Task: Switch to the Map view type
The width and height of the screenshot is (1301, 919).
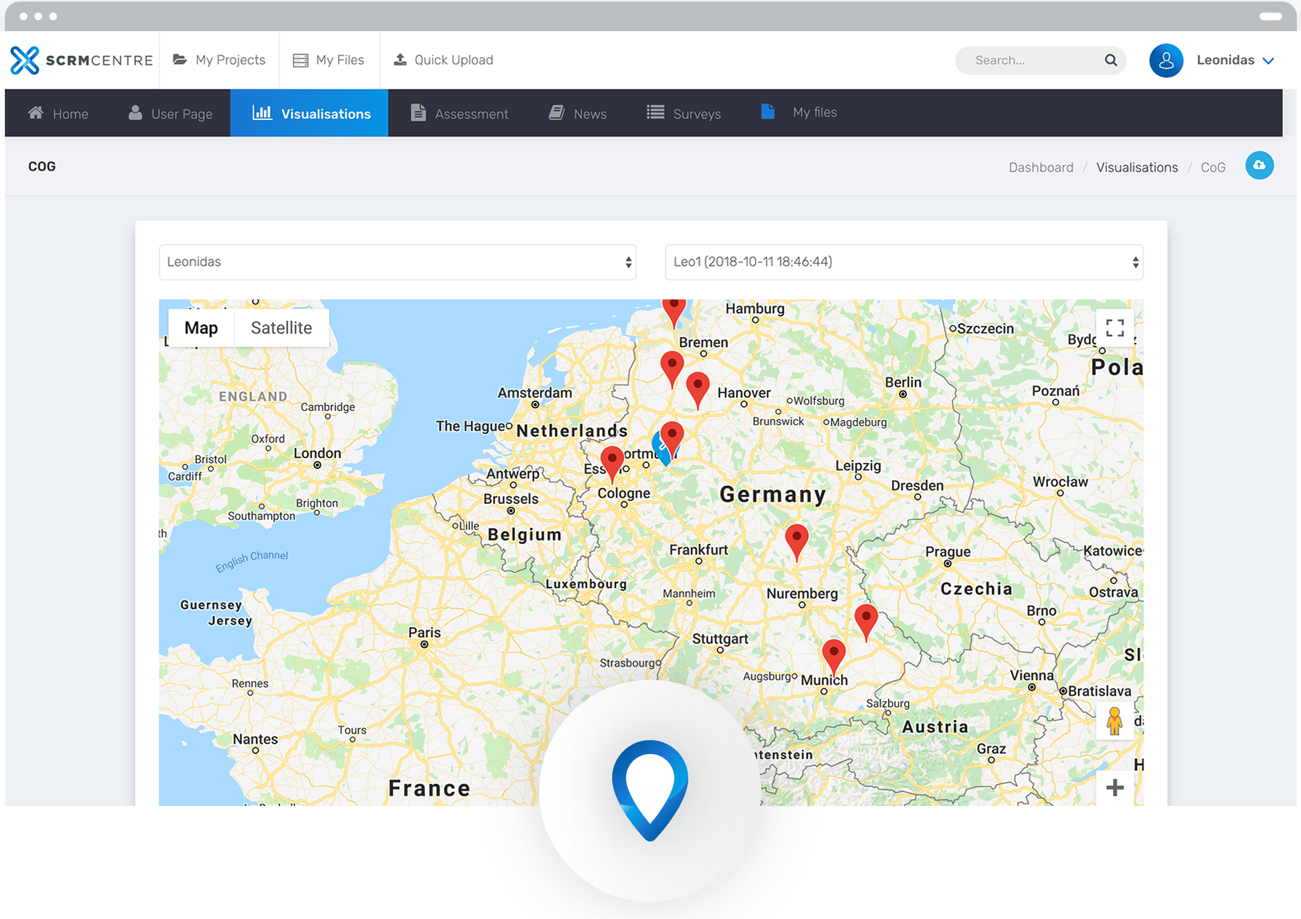Action: click(201, 328)
